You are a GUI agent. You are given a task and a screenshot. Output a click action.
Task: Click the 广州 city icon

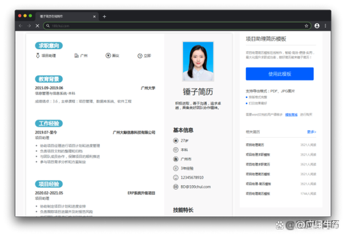click(x=76, y=56)
